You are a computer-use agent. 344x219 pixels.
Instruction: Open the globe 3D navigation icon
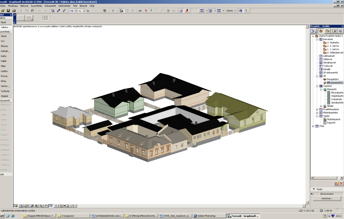click(241, 10)
